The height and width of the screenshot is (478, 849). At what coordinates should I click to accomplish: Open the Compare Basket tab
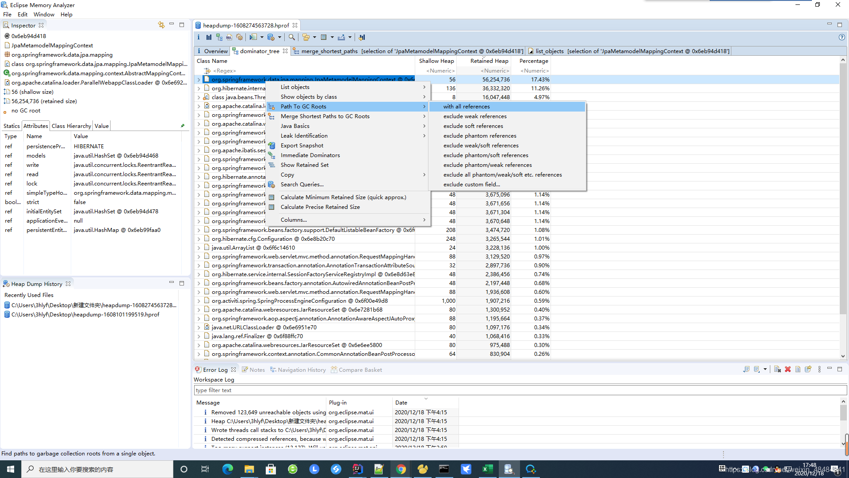pos(356,370)
